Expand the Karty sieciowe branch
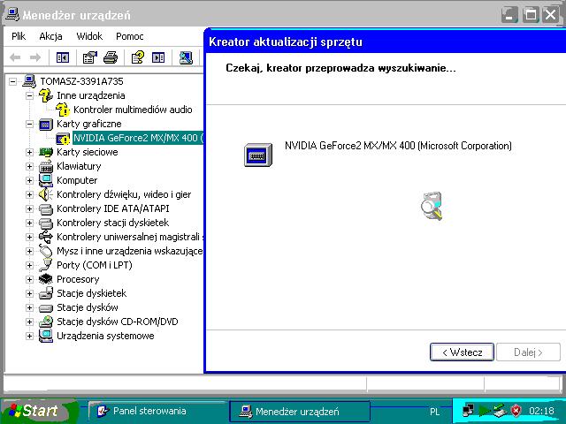This screenshot has width=566, height=424. [29, 152]
